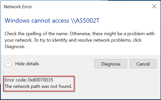Collapse details using the circled chevron icon
The width and height of the screenshot is (161, 100).
point(8,63)
